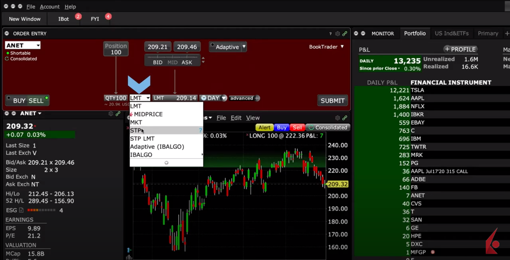Select STP LMT order type
Screen dimensions: 510x260
142,139
